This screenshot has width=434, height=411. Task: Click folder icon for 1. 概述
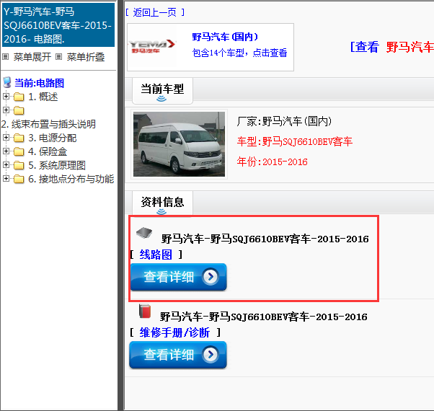19,97
